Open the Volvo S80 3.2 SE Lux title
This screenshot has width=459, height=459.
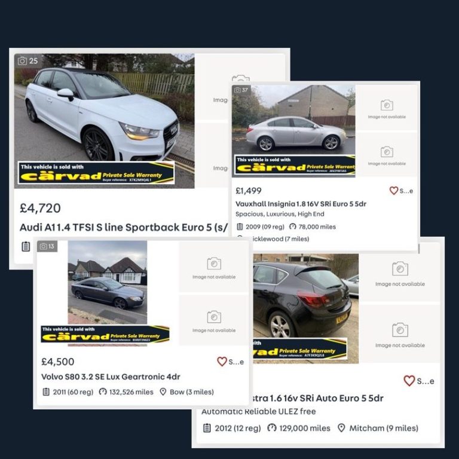[x=111, y=377]
